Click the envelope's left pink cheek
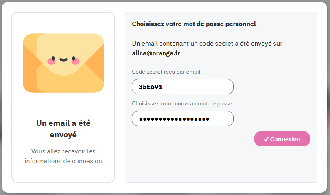Viewport: 330px width, 195px height. pos(51,61)
